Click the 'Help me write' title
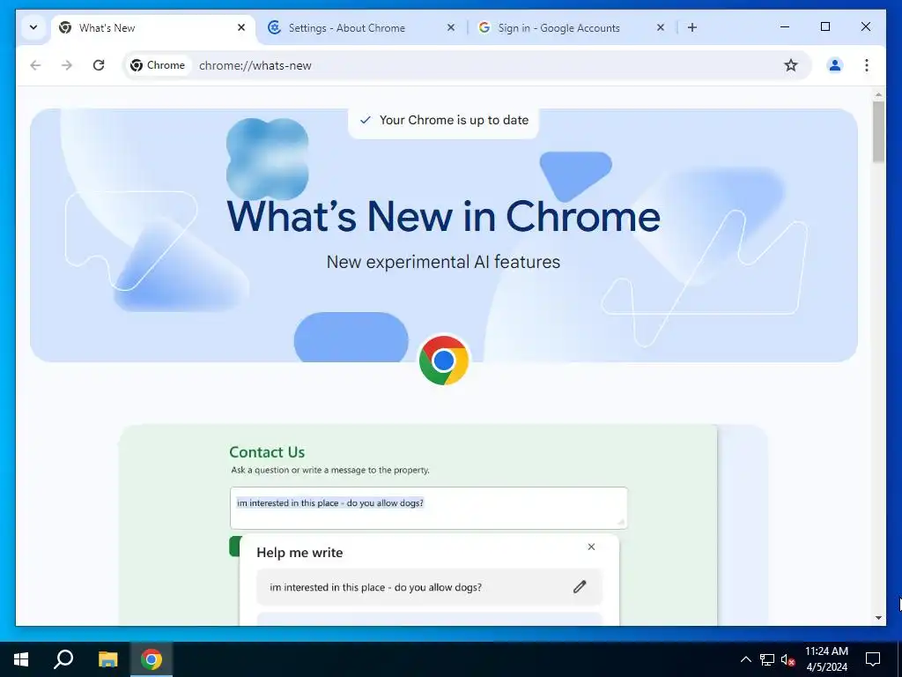Viewport: 902px width, 677px height. (299, 553)
